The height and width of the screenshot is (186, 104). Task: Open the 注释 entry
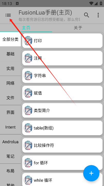(x=62, y=58)
